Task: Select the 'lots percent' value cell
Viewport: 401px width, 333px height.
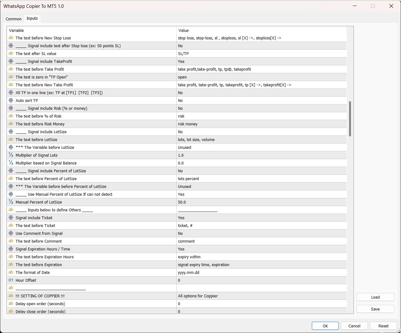Action: (x=261, y=179)
